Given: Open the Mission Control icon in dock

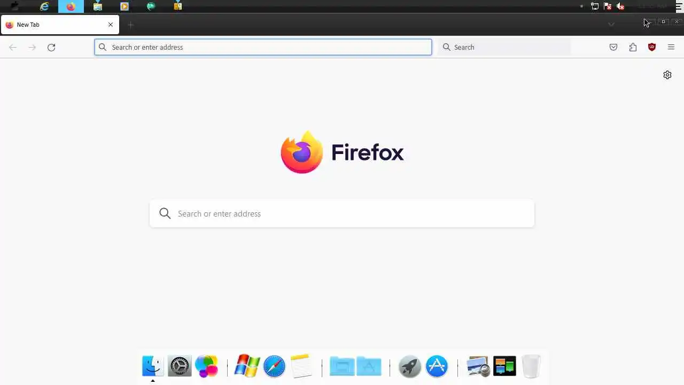Looking at the screenshot, I should 504,366.
